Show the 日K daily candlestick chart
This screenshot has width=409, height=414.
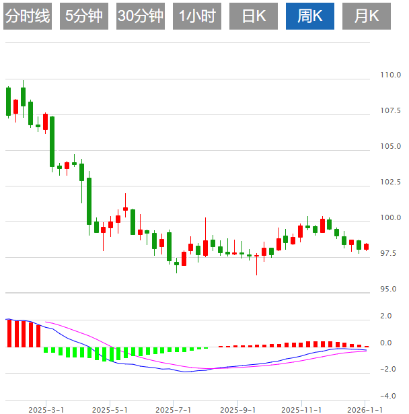[x=254, y=16]
